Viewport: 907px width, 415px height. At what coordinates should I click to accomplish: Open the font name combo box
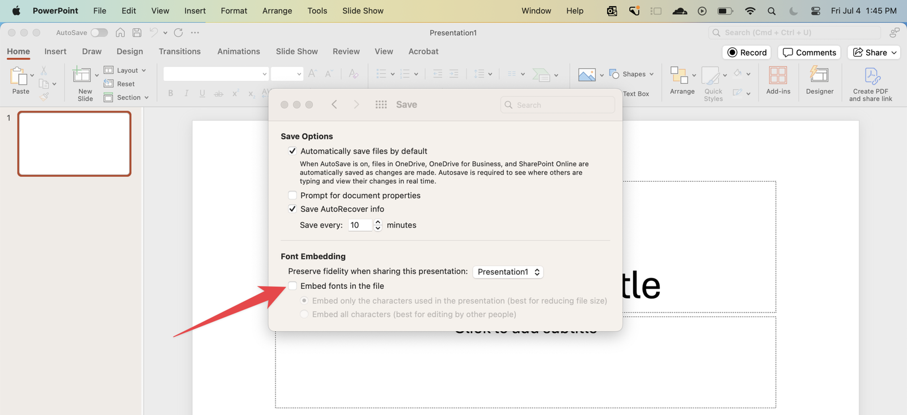click(216, 74)
